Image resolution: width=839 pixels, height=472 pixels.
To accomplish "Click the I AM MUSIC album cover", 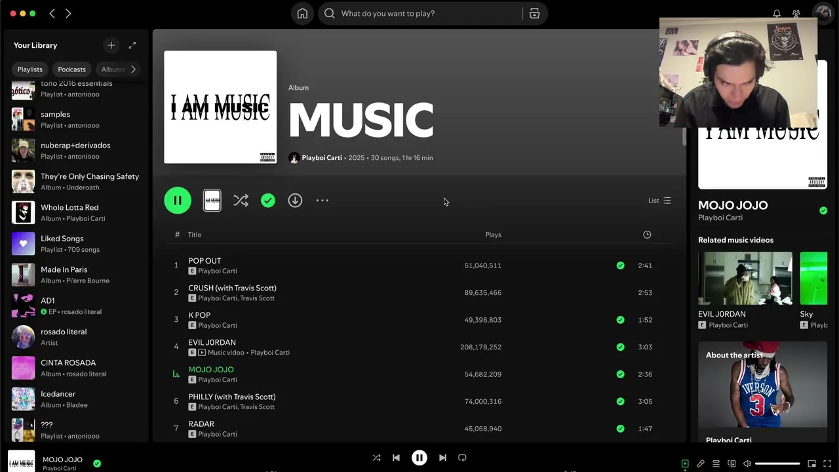I will [220, 107].
